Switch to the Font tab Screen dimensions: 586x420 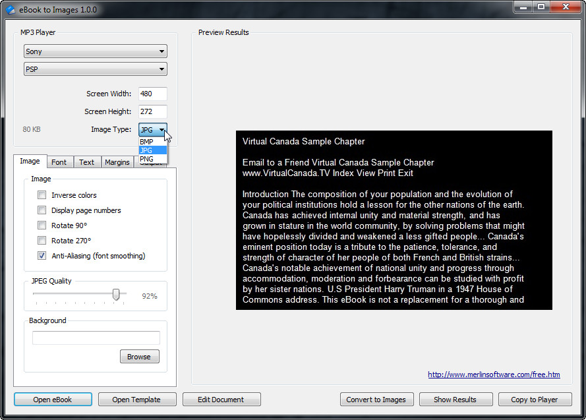click(59, 162)
